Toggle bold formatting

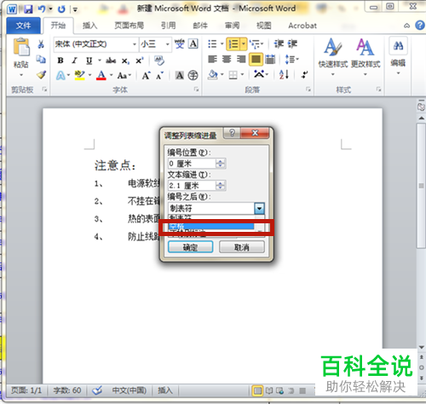click(x=60, y=61)
